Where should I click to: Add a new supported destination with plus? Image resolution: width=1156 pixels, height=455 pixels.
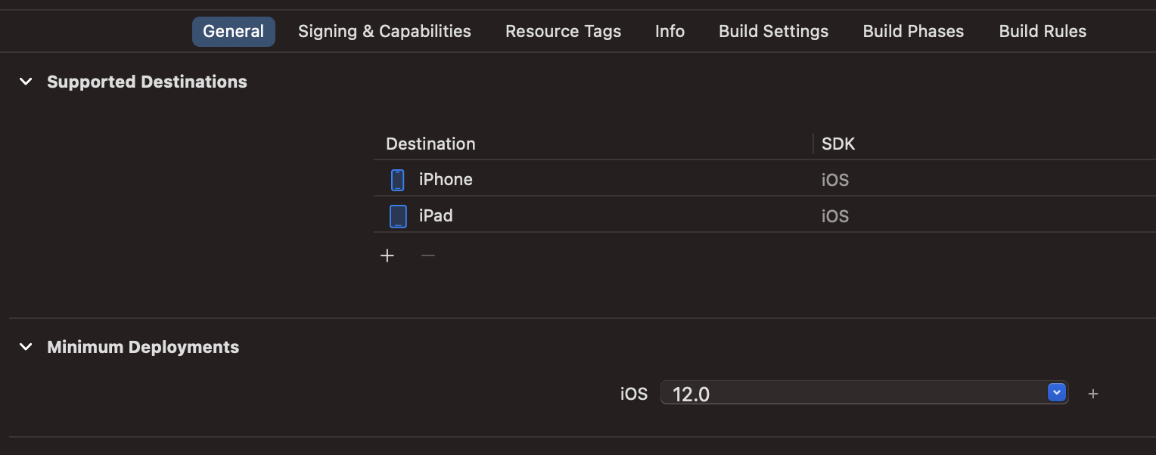387,256
